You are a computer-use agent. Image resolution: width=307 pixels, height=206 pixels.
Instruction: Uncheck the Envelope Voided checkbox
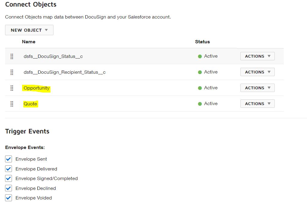point(8,198)
